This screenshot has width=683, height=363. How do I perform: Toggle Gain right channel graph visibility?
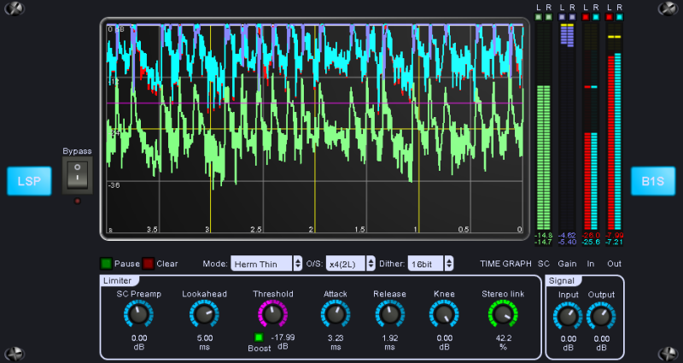click(571, 17)
